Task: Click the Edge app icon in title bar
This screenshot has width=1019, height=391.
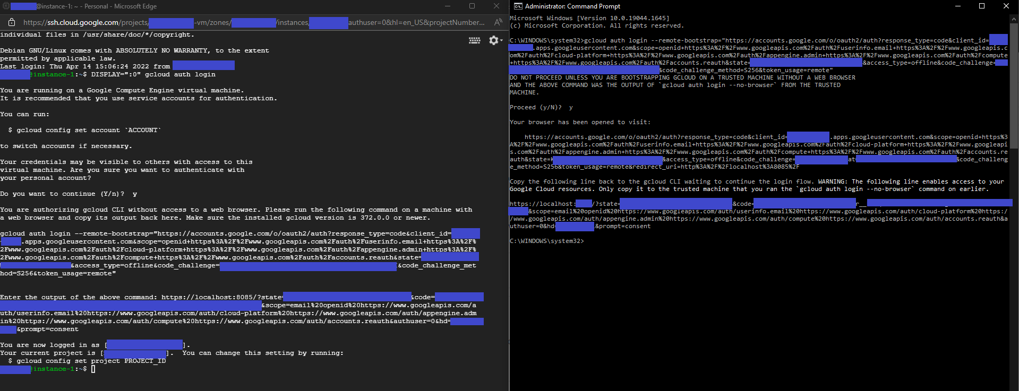Action: 5,6
